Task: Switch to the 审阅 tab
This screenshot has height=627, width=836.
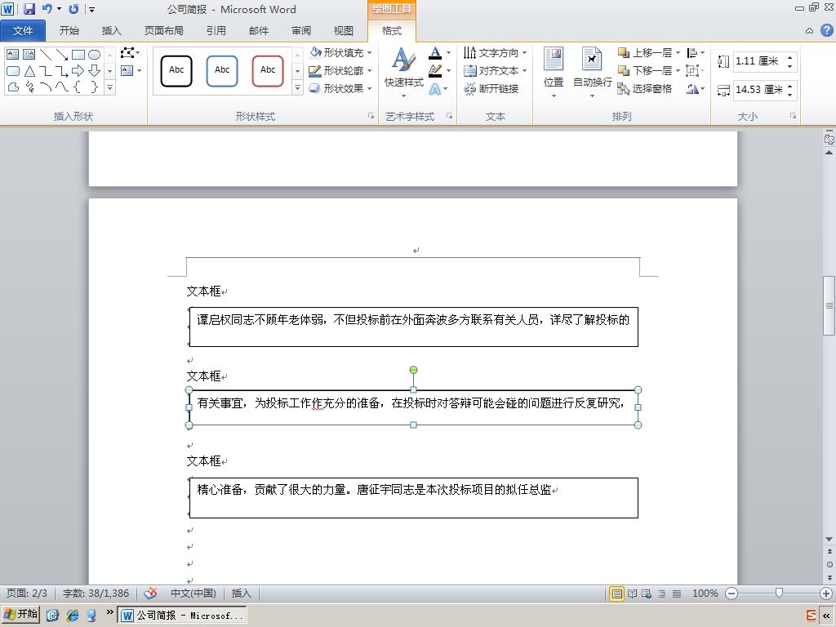Action: click(x=301, y=30)
